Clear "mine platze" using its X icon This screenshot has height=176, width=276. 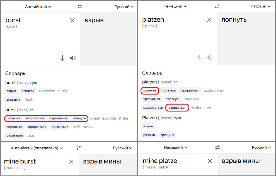[x=210, y=161]
